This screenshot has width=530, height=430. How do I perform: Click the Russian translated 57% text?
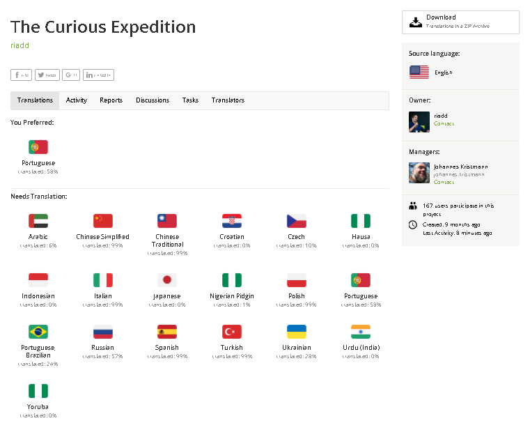point(103,356)
